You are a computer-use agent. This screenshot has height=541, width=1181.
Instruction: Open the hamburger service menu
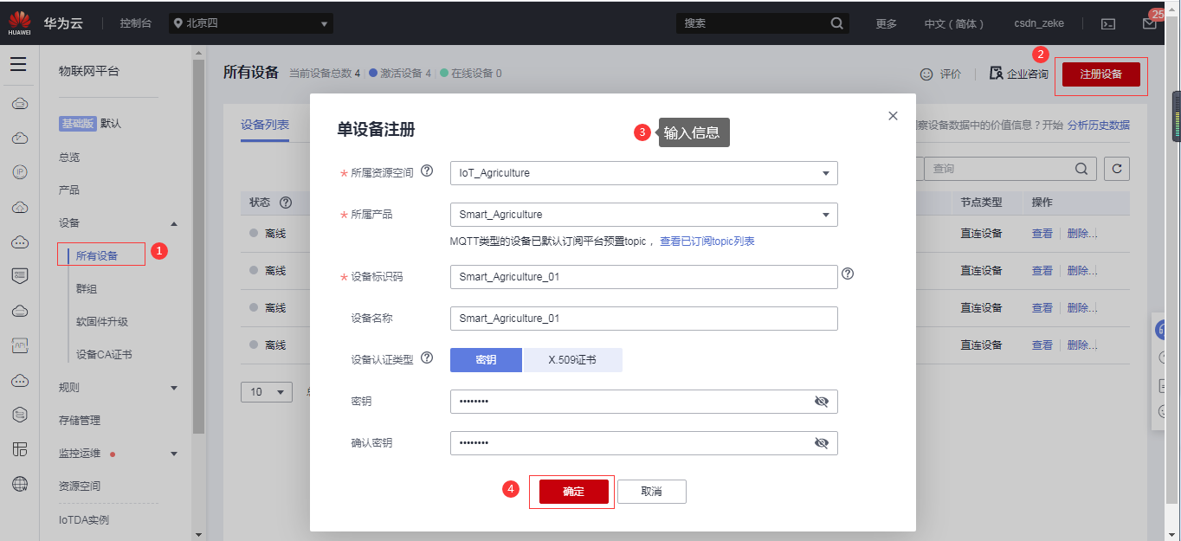point(18,65)
